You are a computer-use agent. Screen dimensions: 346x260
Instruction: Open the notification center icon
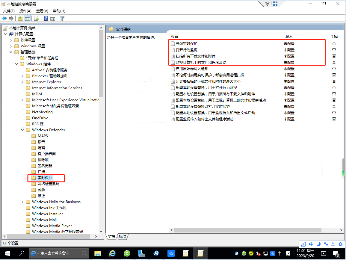[x=336, y=254]
